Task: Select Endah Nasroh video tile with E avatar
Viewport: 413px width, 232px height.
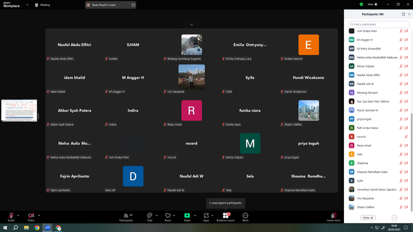Action: (x=308, y=44)
